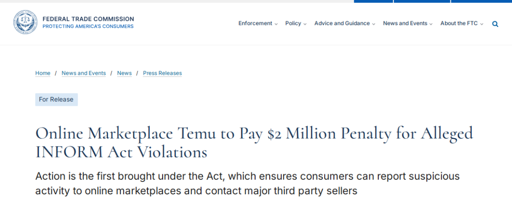Image resolution: width=512 pixels, height=208 pixels.
Task: Expand About the FTC chevron
Action: click(x=481, y=24)
